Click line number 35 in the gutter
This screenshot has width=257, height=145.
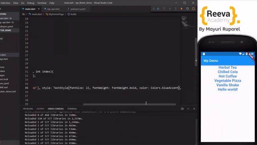(x=27, y=88)
